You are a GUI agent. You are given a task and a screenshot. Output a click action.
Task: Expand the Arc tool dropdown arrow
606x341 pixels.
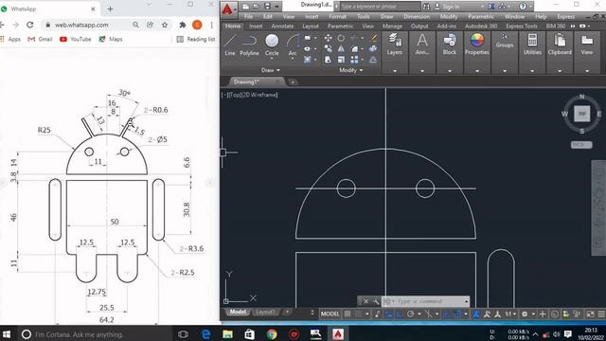click(293, 59)
